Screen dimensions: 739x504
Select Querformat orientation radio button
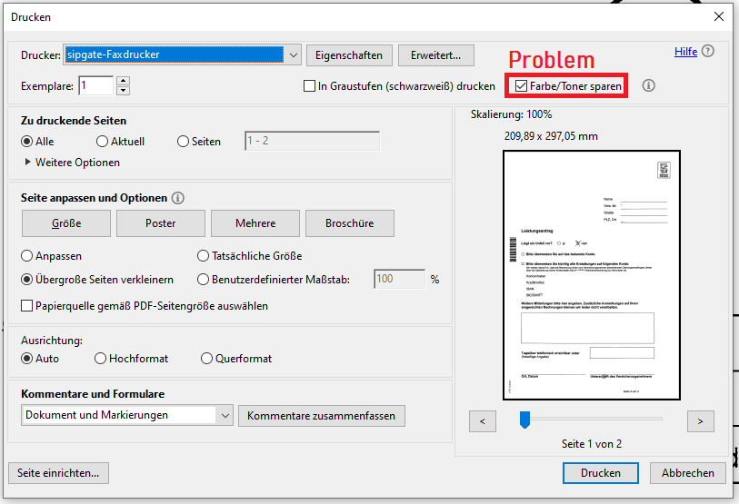[206, 359]
